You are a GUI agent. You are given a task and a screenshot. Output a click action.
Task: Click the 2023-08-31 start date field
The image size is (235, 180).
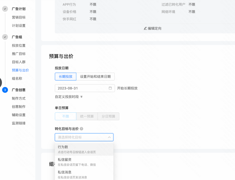pyautogui.click(x=85, y=88)
